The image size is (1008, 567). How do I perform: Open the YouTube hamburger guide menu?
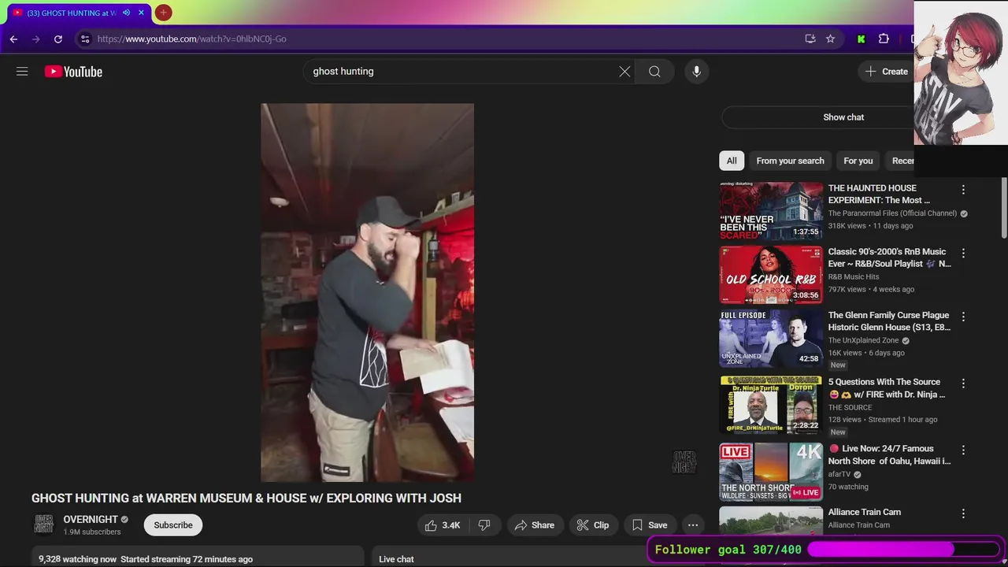[22, 72]
